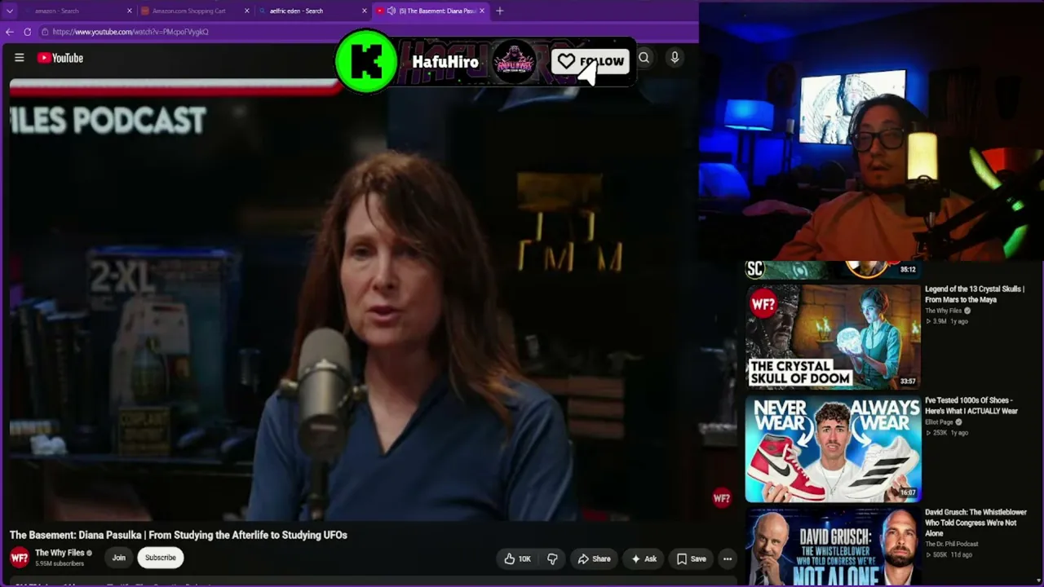
Task: Click the '253K 1y ago' views text
Action: pos(948,433)
